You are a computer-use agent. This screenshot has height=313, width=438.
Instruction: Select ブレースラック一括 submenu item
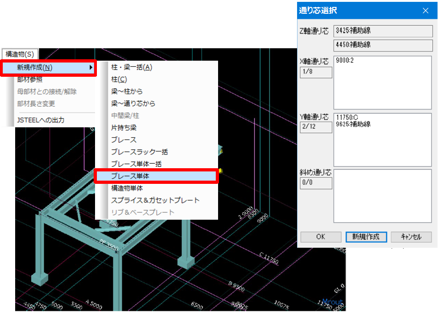coord(140,152)
